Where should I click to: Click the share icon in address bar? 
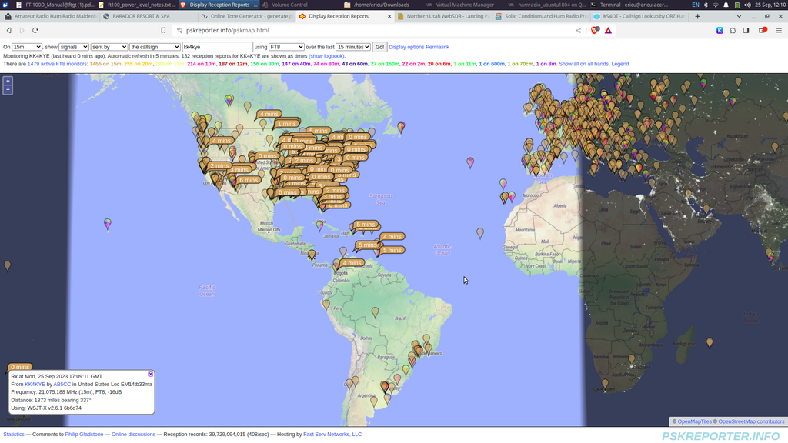578,31
